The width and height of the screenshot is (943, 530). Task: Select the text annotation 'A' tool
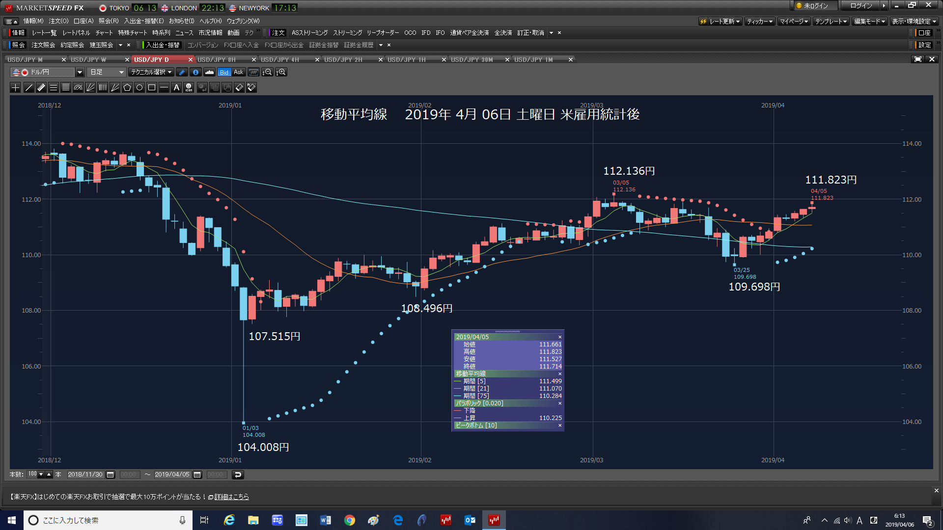(x=176, y=87)
